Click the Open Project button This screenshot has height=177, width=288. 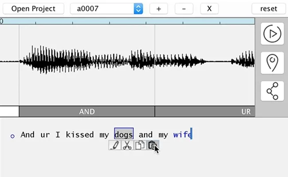(33, 8)
